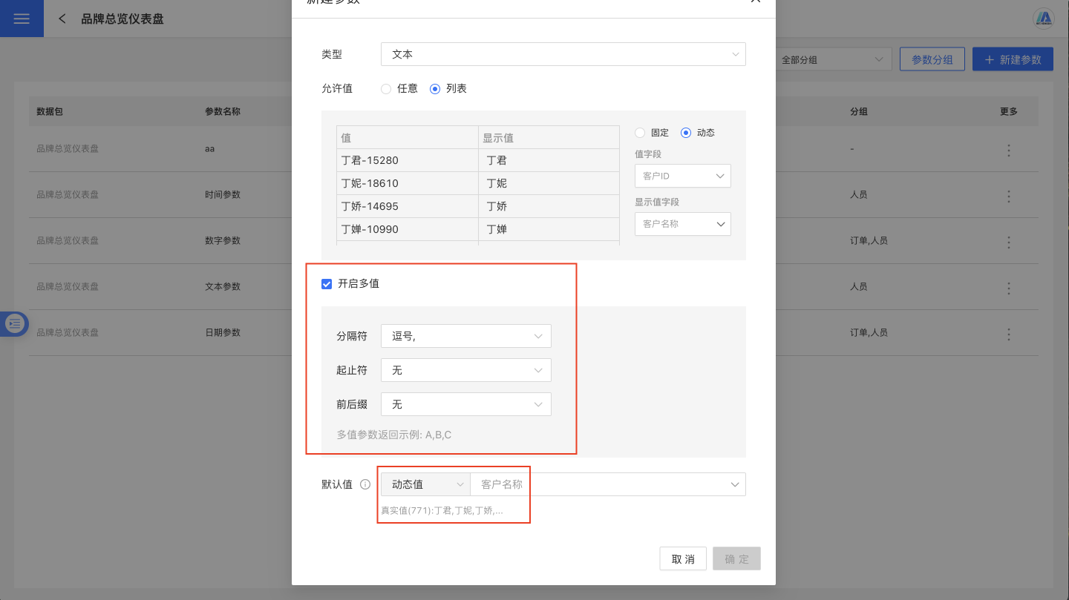Expand the 类型 dropdown showing 文本

pos(563,55)
